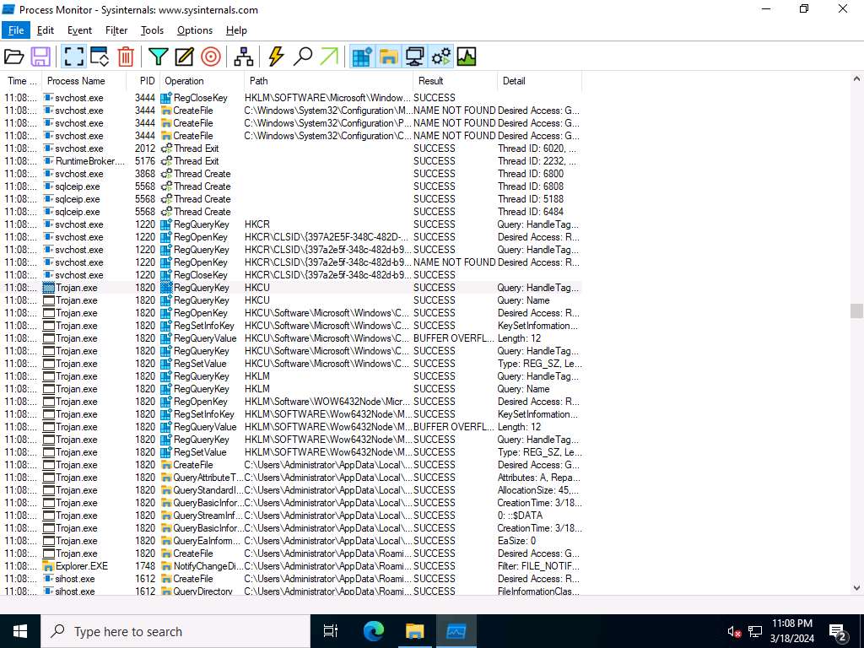This screenshot has height=648, width=864.
Task: Show the Process Tree icon
Action: [244, 57]
